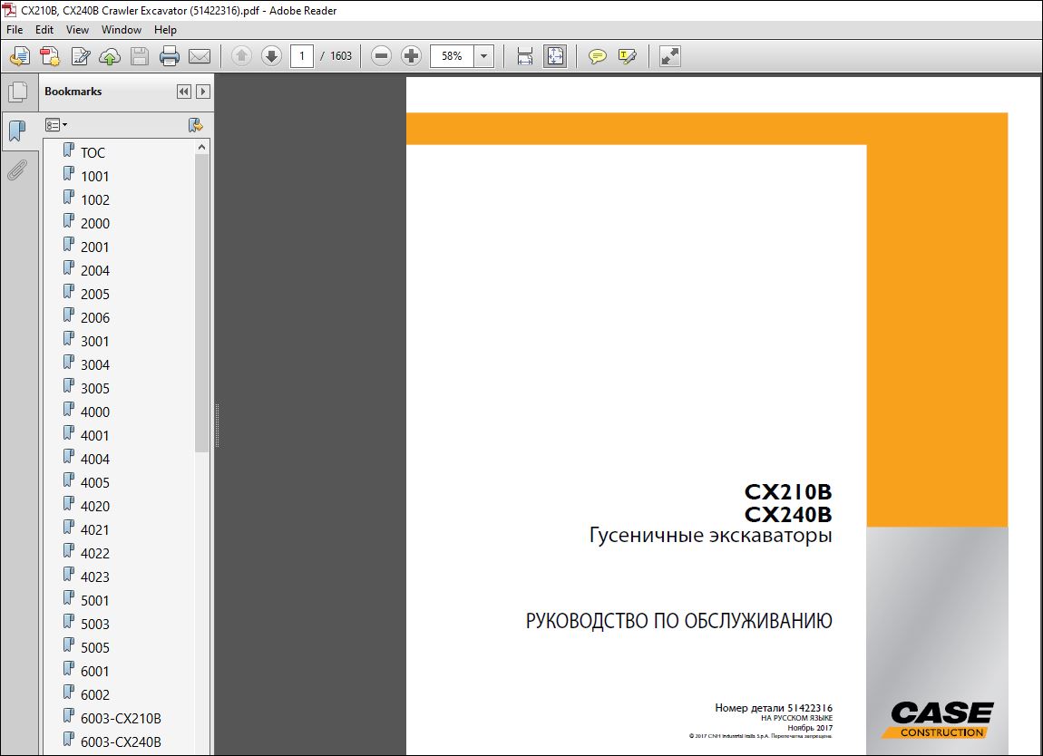Click the bookmarks scroll up arrow
The height and width of the screenshot is (756, 1043).
(202, 147)
